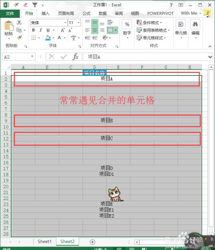
Task: Click the filter funnel in quick access toolbar
Action: pos(35,5)
